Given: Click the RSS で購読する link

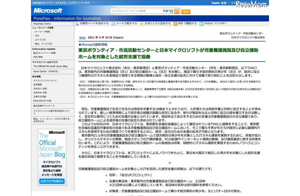Looking at the screenshot, I should click(x=187, y=24).
